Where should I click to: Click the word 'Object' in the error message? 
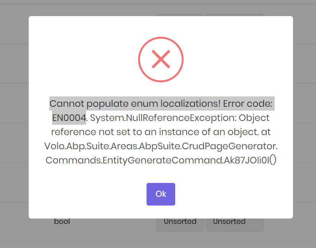coord(254,118)
